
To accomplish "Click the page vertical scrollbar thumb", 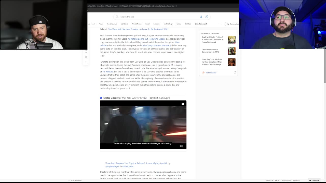I will click(325, 66).
